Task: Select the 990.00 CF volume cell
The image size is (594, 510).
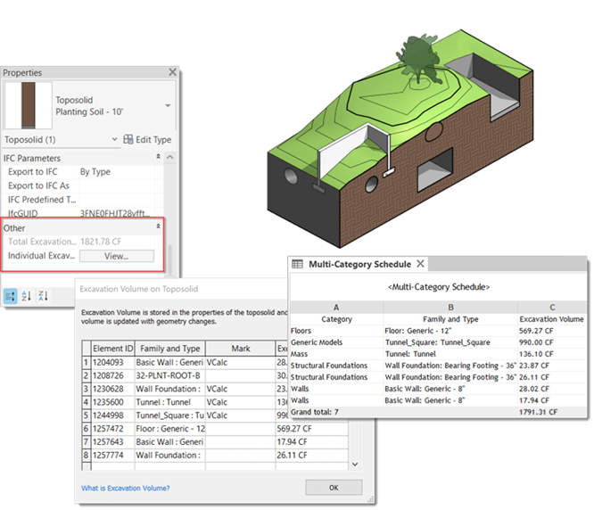Action: 552,342
